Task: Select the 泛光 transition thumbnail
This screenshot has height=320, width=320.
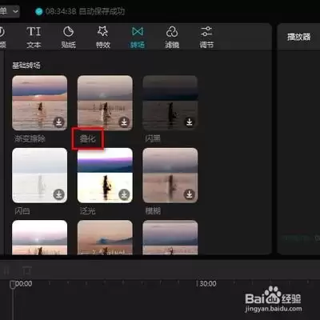Action: pos(105,175)
